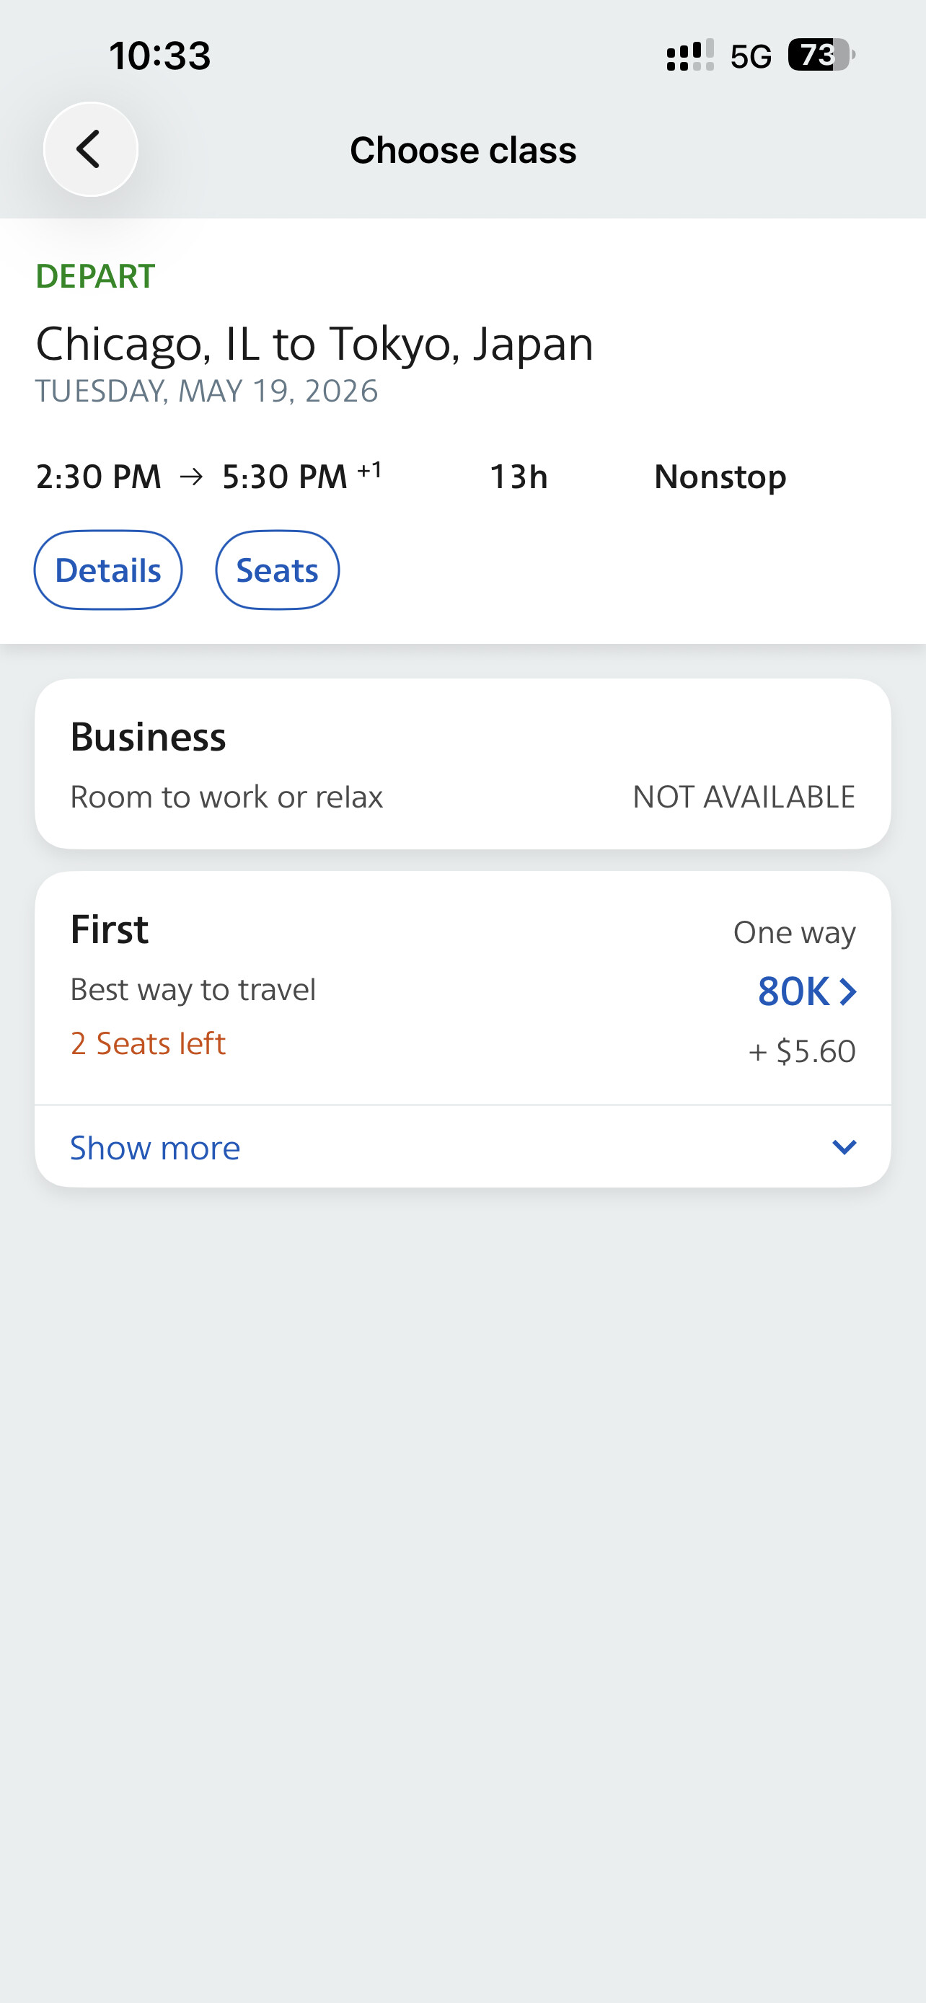Tap the Chicago to Tokyo route heading

314,344
